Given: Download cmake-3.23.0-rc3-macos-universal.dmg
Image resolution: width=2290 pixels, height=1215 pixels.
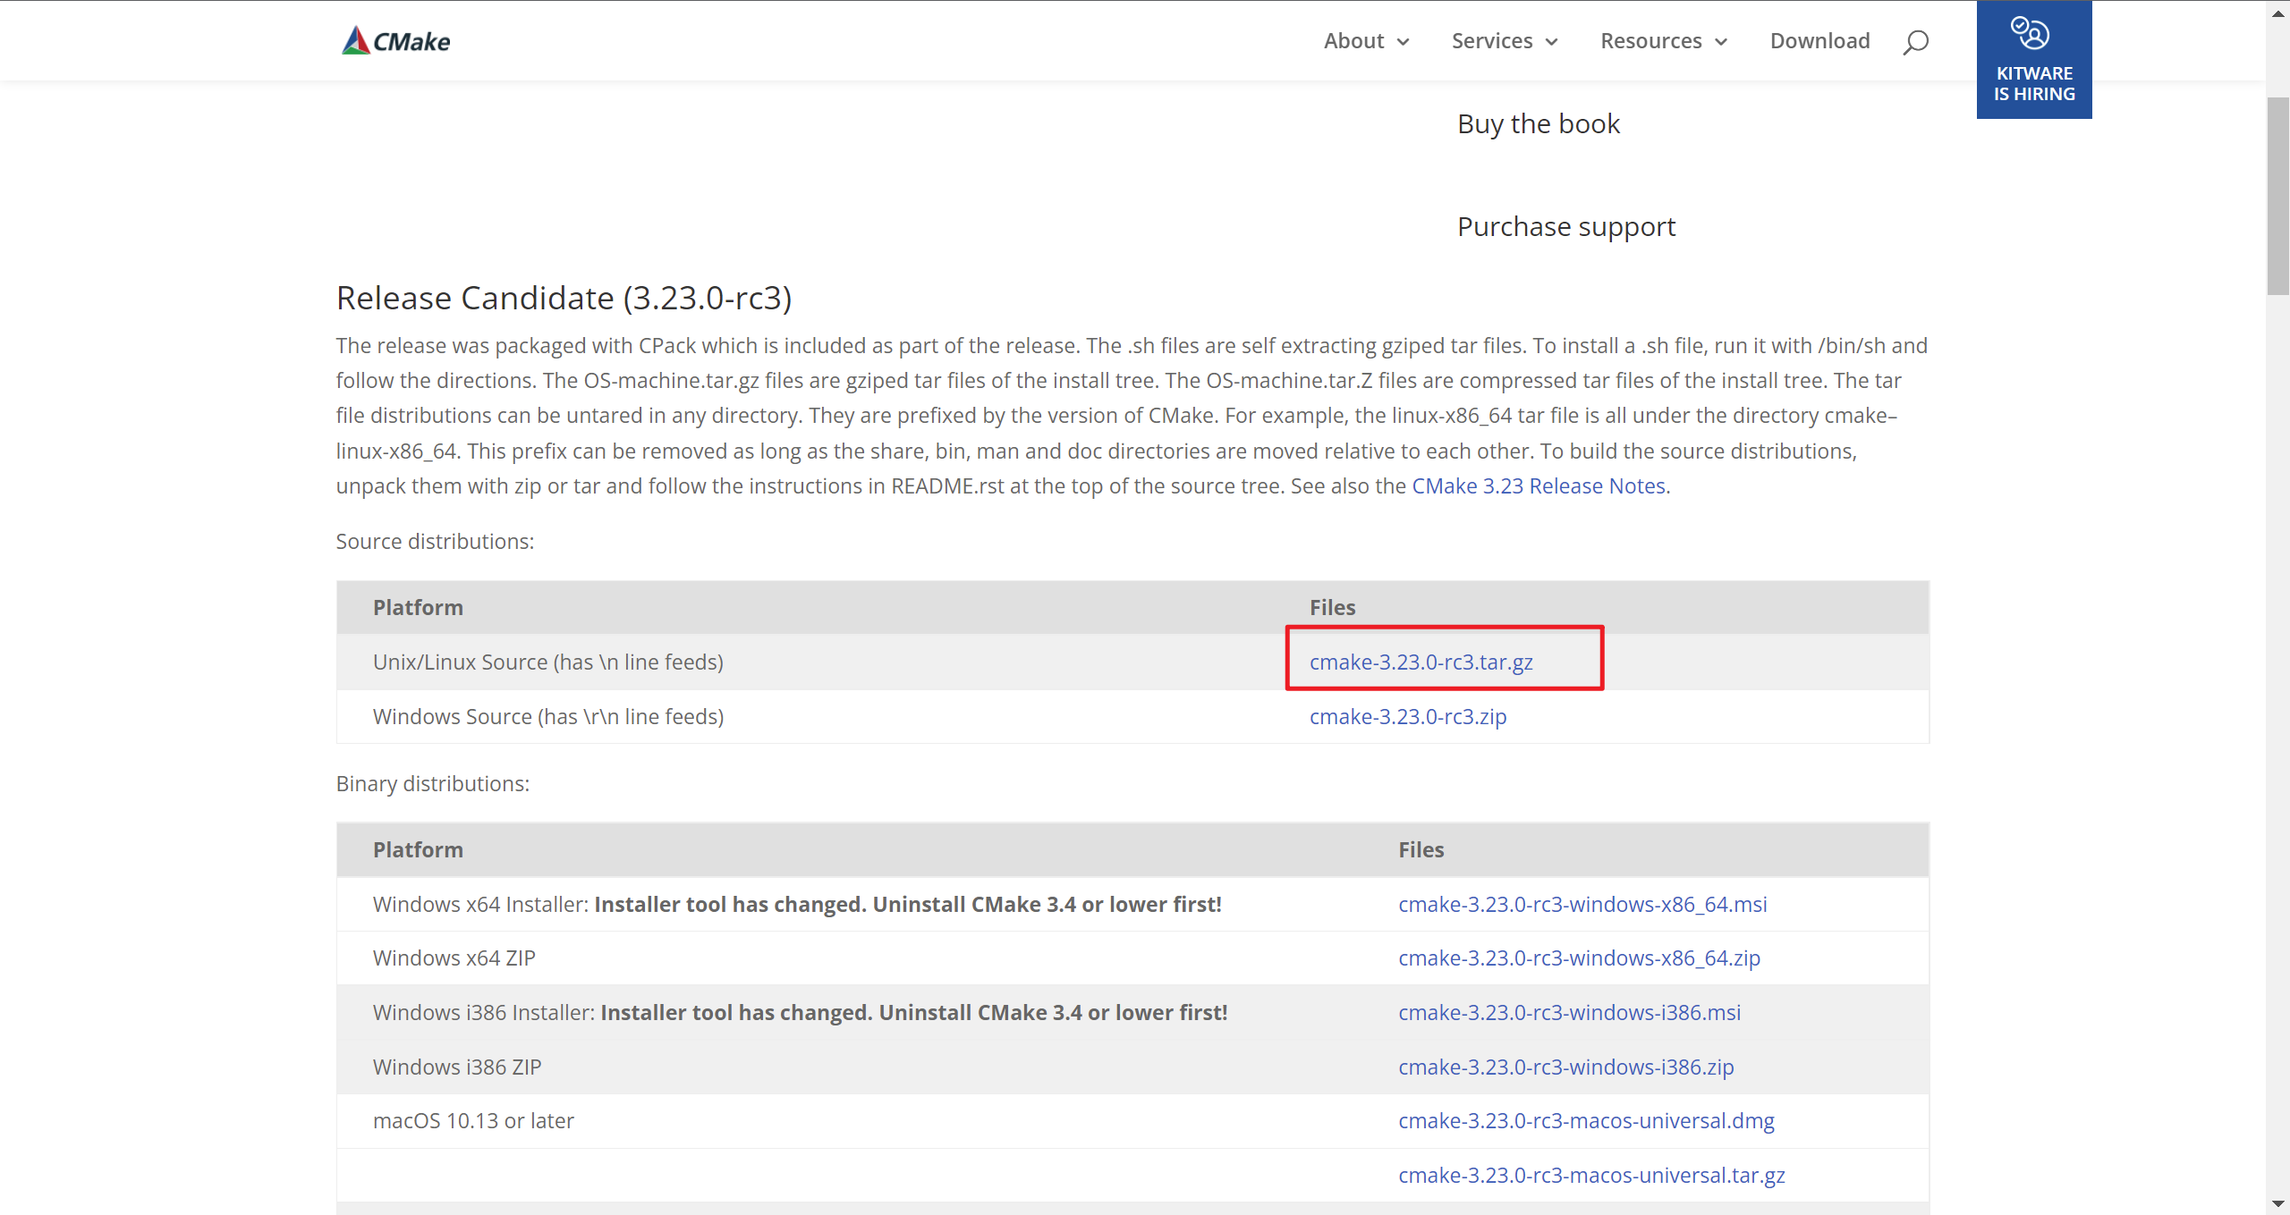Looking at the screenshot, I should point(1586,1121).
